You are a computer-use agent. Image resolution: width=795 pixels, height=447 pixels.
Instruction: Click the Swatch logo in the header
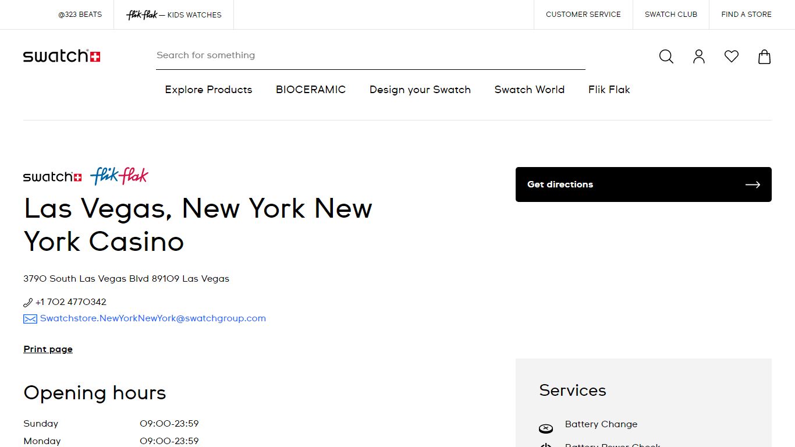(62, 56)
